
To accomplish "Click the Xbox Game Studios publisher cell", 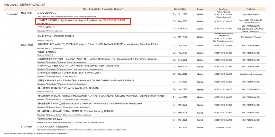I will tap(251, 14).
